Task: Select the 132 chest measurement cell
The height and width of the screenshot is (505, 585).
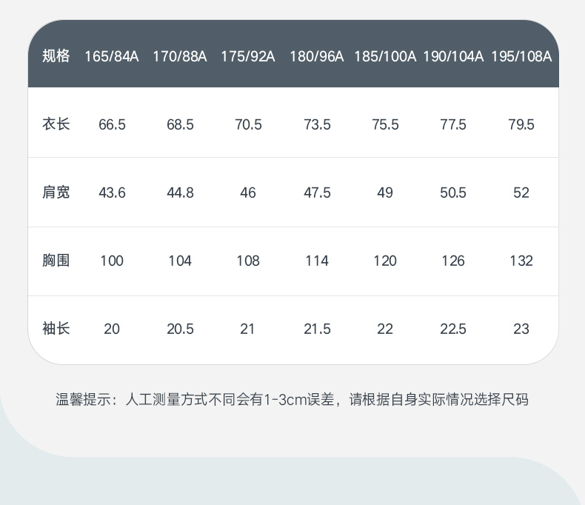Action: pyautogui.click(x=521, y=261)
